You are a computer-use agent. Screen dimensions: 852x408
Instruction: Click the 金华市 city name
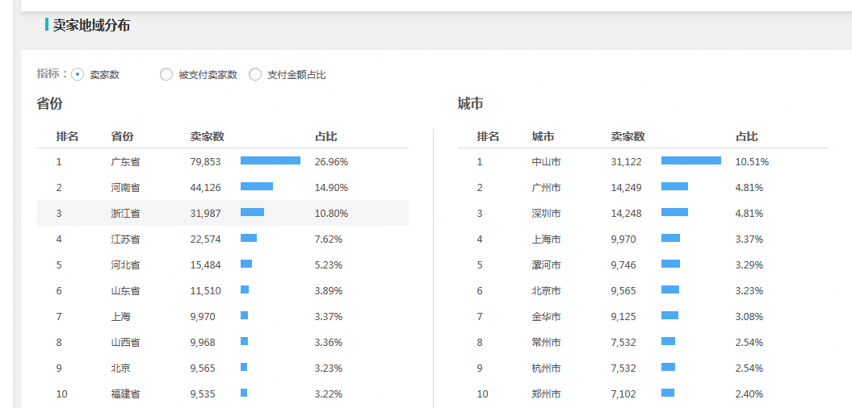pyautogui.click(x=547, y=316)
